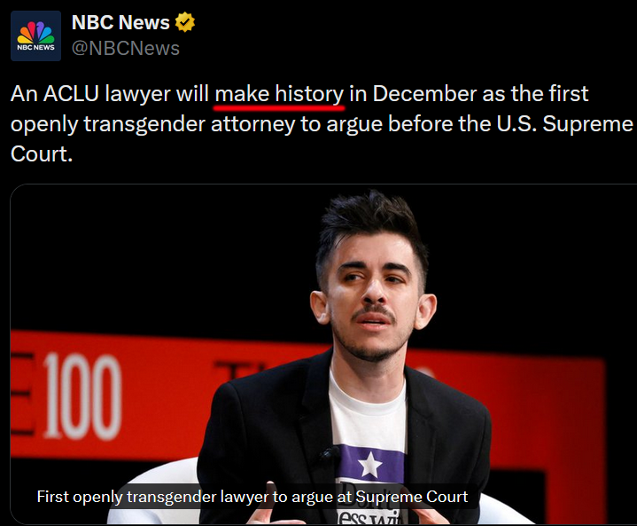
Task: Click the gold verified checkmark badge
Action: coord(185,22)
